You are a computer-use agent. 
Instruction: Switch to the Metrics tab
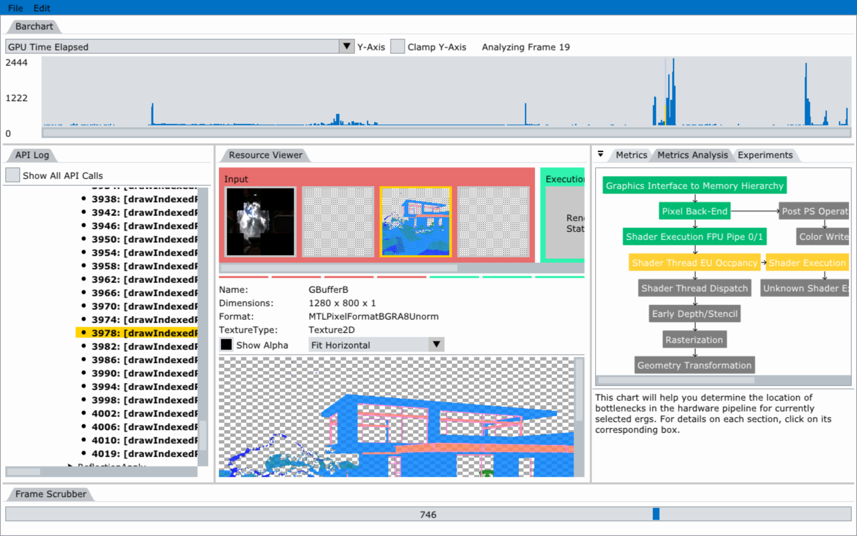pyautogui.click(x=631, y=155)
